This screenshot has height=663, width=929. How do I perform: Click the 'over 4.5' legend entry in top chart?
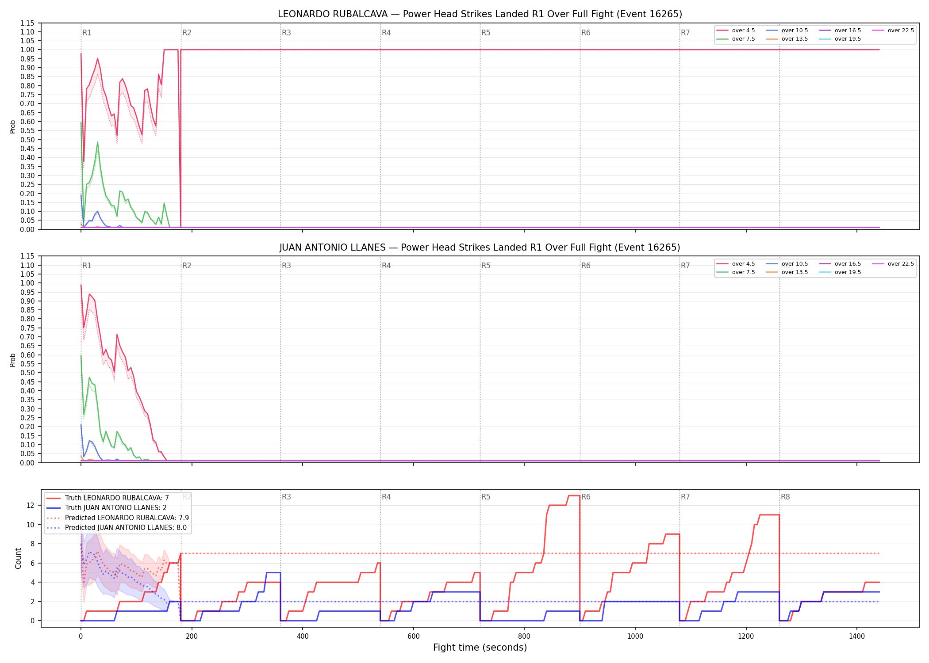click(x=736, y=30)
